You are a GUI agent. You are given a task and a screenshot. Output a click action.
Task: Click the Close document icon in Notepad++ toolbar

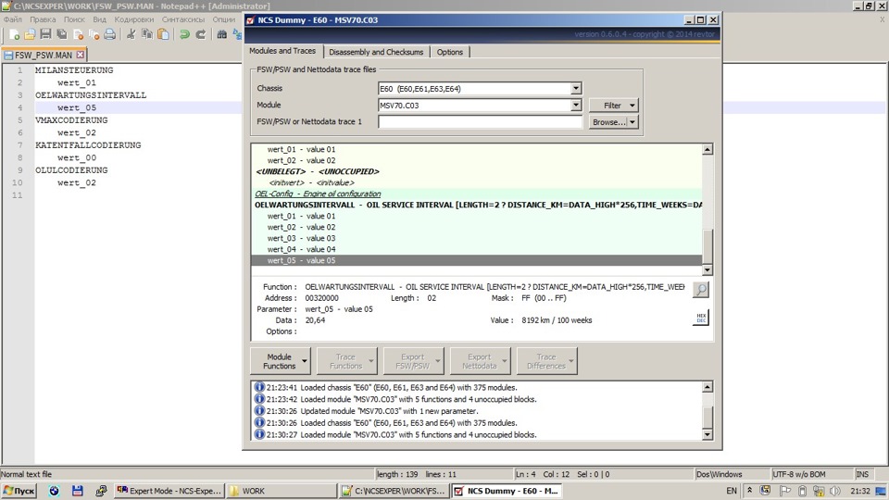78,34
